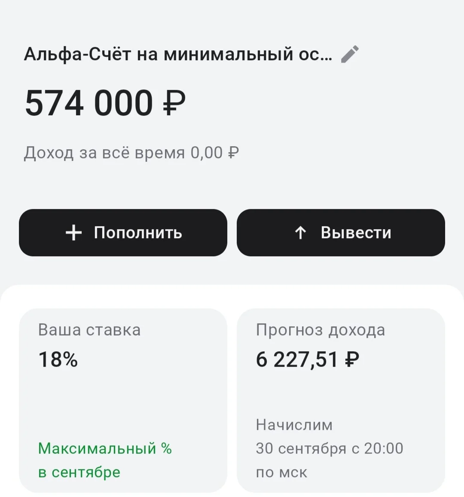The image size is (464, 497).
Task: Tap the ruble sign after Доход 0,00
Action: (x=233, y=153)
